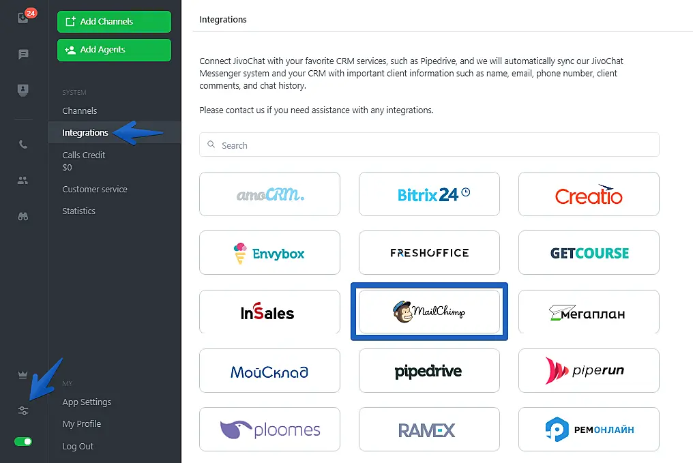The width and height of the screenshot is (693, 463).
Task: Click the Add Channels button
Action: coord(114,22)
